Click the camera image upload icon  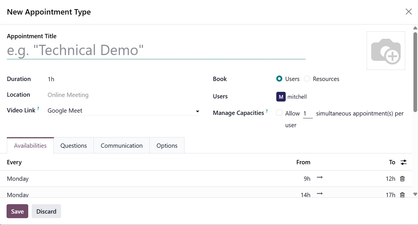[386, 51]
